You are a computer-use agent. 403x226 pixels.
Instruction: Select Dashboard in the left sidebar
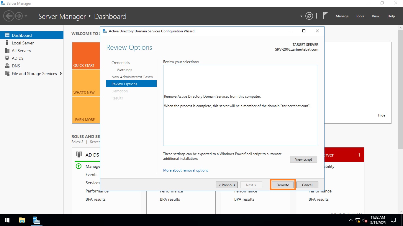point(32,35)
